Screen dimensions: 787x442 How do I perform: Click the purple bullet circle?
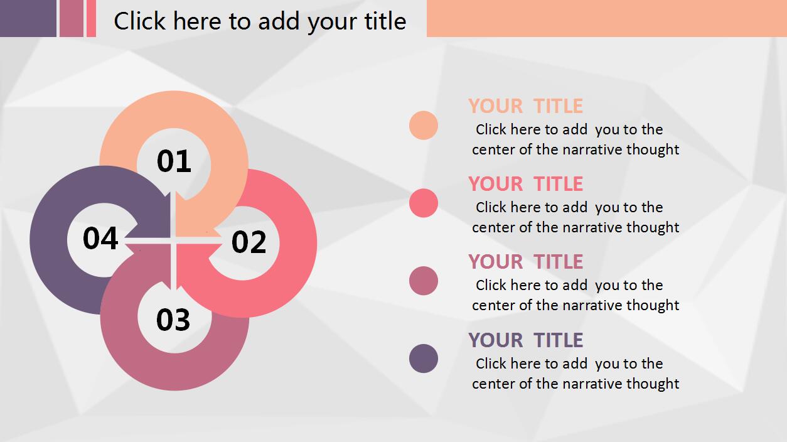[x=424, y=358]
